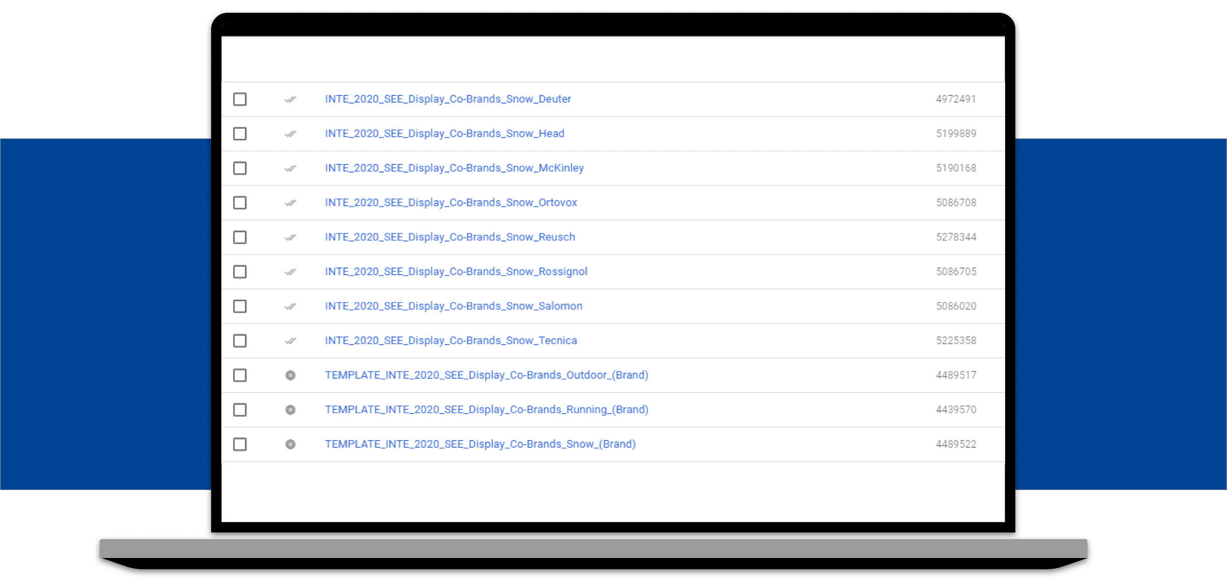
Task: Click stopped status icon for Running template
Action: (x=290, y=410)
